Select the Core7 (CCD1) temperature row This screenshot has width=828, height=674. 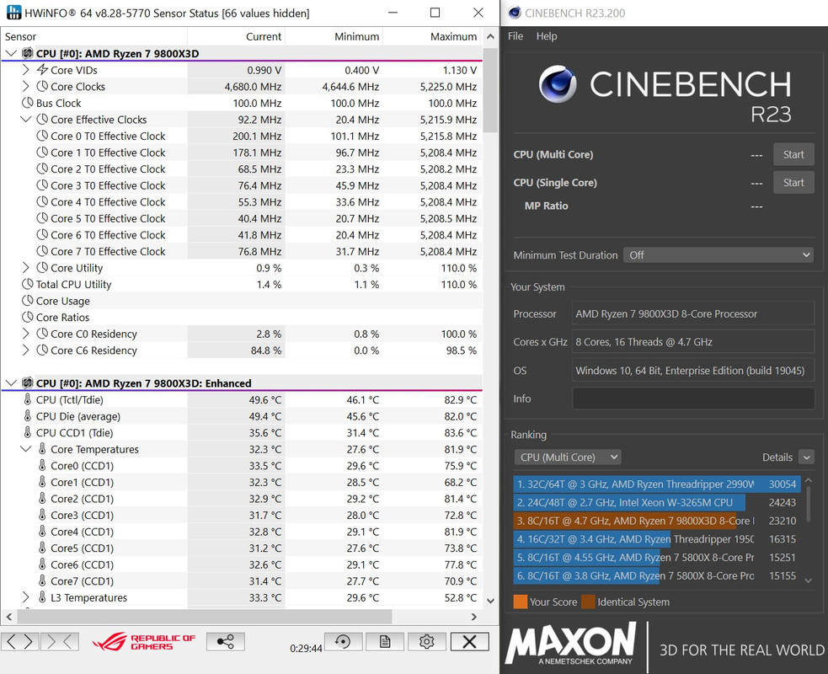[x=241, y=580]
